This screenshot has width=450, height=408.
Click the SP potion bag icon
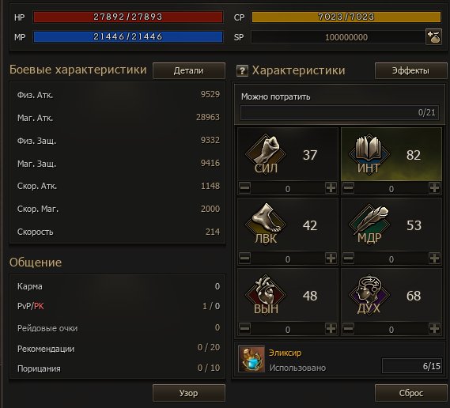[433, 36]
